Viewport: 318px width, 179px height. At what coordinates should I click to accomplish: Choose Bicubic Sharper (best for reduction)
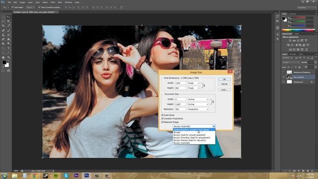194,140
